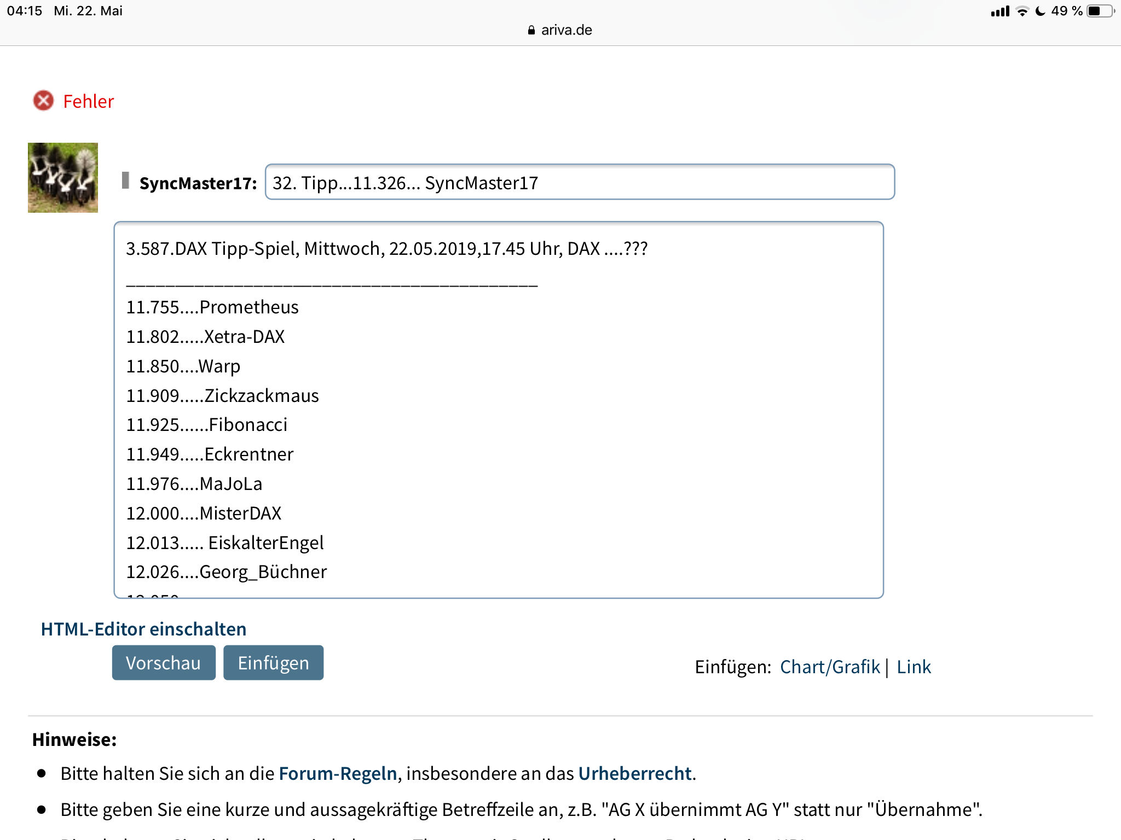
Task: Click into the DAX Tipp-Spiel message textarea
Action: (x=498, y=409)
